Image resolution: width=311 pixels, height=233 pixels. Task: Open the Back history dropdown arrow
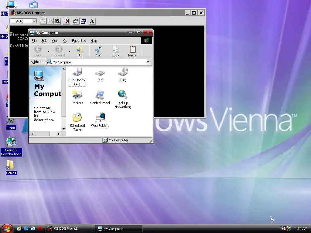[48, 52]
